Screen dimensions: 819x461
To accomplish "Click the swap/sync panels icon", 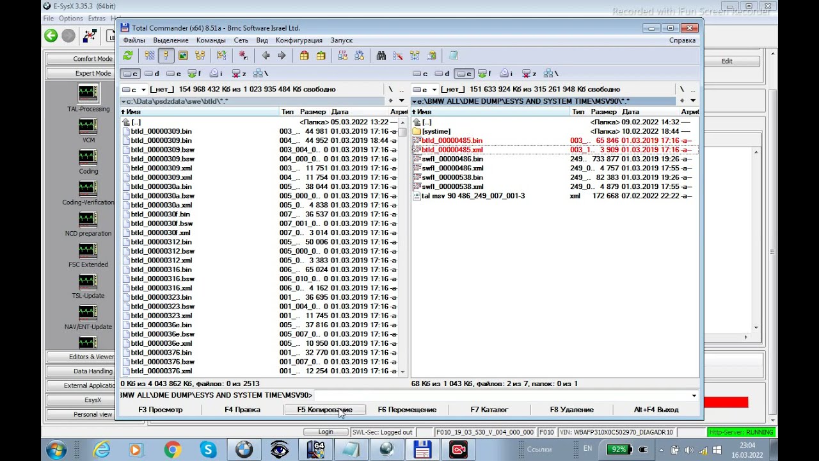I will click(x=221, y=56).
